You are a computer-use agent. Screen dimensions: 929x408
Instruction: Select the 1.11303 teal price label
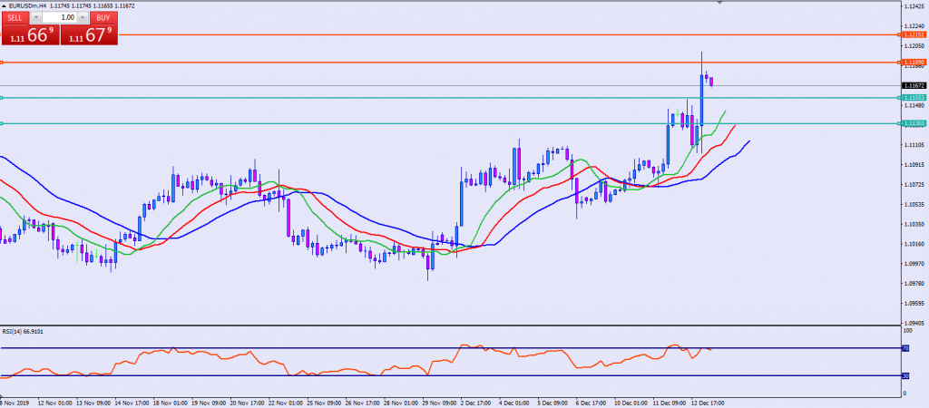[914, 123]
